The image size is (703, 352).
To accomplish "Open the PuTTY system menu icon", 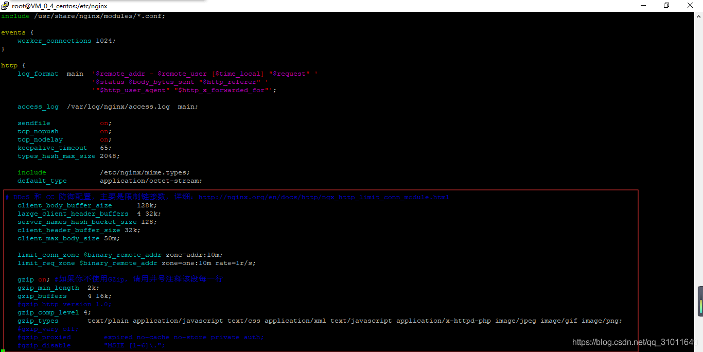I will (x=5, y=5).
